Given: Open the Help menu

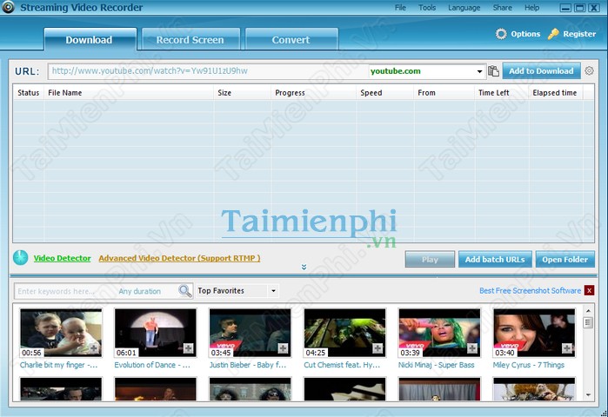Looking at the screenshot, I should [x=531, y=8].
